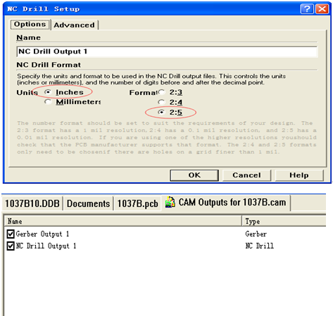333x316 pixels.
Task: Open the 1037B10.DDB tab
Action: point(32,203)
